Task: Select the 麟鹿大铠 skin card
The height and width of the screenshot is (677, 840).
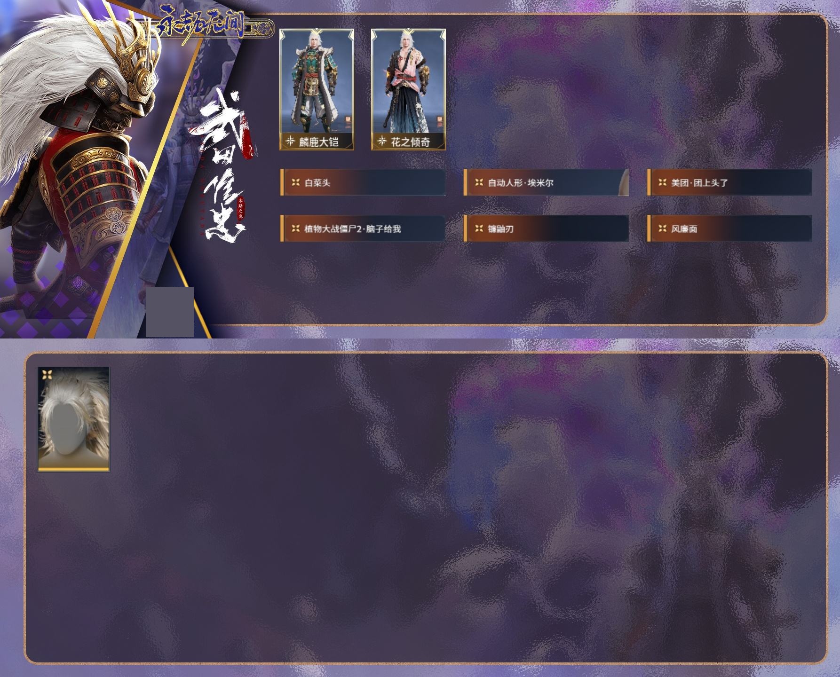Action: pyautogui.click(x=317, y=89)
